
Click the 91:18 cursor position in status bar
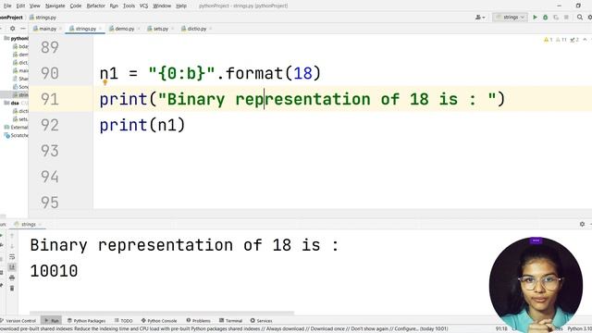click(501, 329)
